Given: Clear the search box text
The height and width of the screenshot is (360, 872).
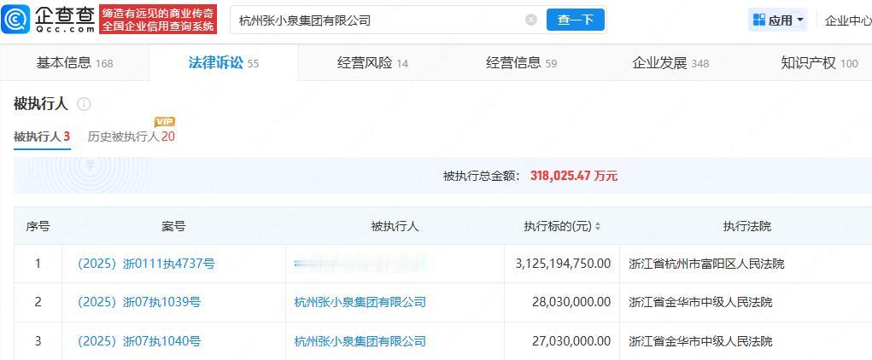Looking at the screenshot, I should [x=531, y=20].
